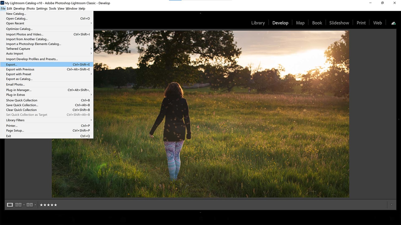
Task: Click the Y|Y before/after view button
Action: (x=29, y=205)
